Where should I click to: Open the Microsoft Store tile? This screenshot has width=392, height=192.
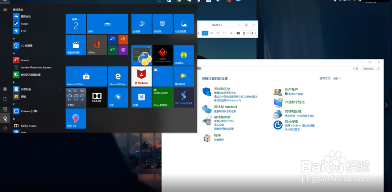tap(86, 76)
